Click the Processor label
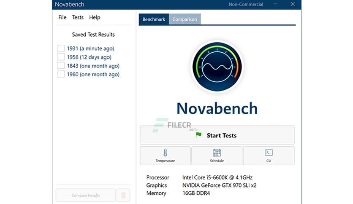 pos(157,177)
